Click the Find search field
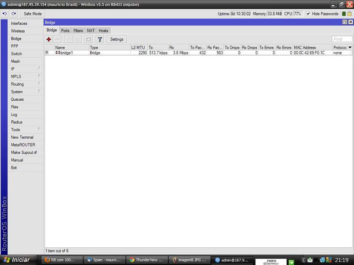The image size is (354, 265). (342, 39)
